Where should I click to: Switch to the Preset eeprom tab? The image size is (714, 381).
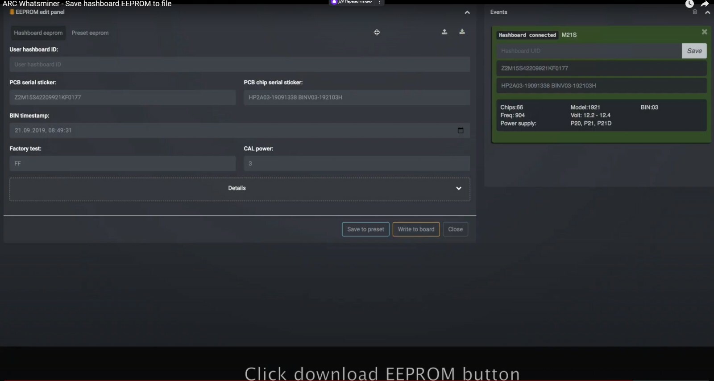tap(90, 33)
